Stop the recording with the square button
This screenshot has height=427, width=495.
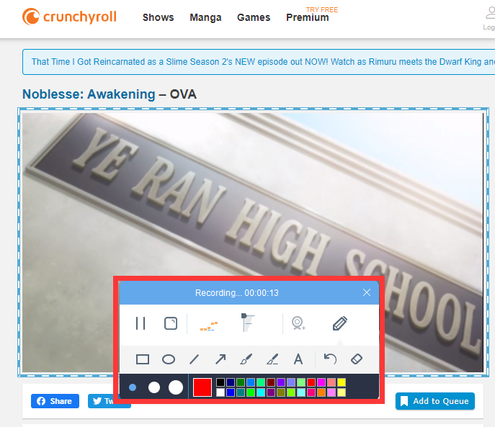click(171, 323)
